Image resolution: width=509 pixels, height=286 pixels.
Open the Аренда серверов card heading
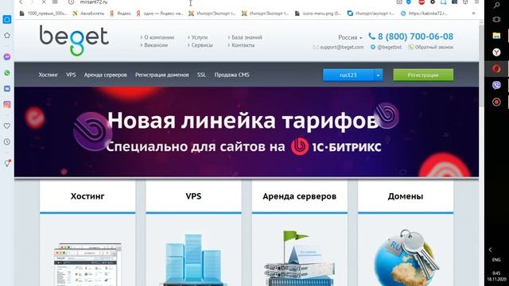pos(299,196)
